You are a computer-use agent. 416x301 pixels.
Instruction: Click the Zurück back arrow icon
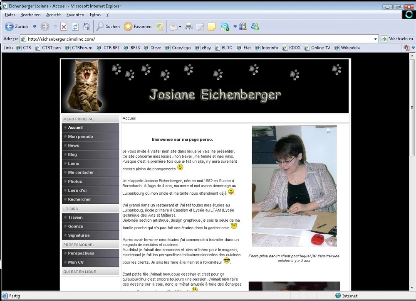pos(9,27)
